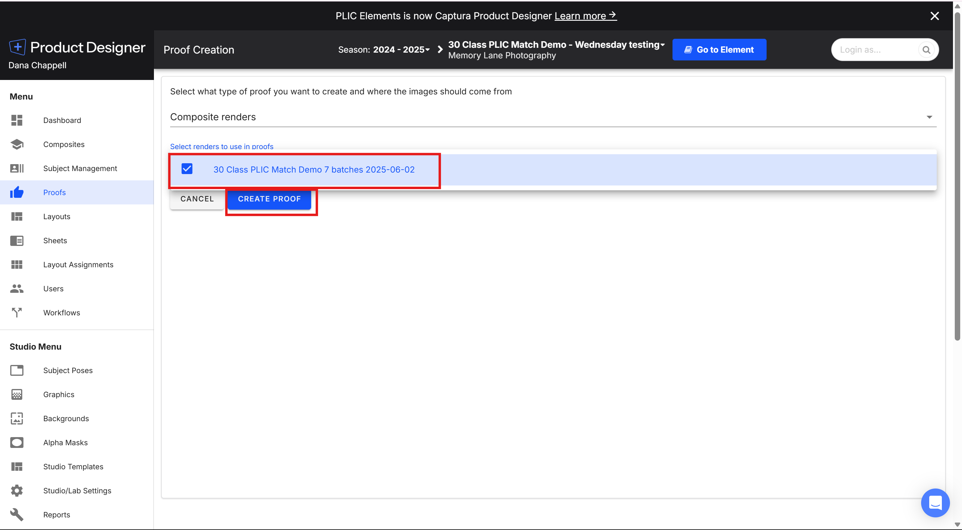Open the 30 Class PLIC Match Demo project dropdown
Screen dimensions: 962x530
556,45
